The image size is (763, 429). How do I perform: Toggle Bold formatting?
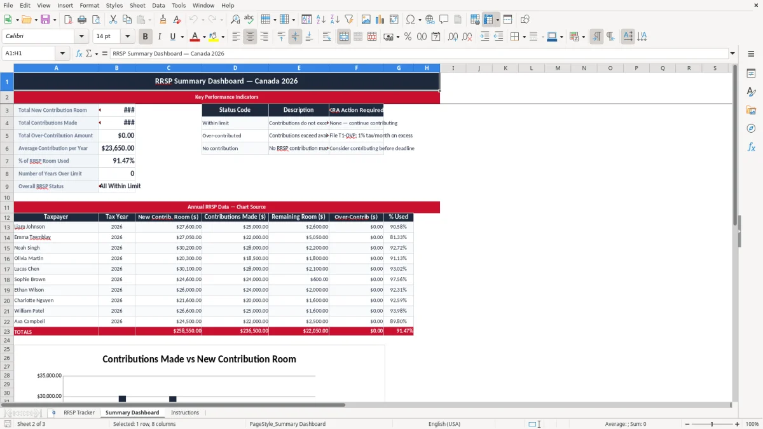tap(146, 36)
